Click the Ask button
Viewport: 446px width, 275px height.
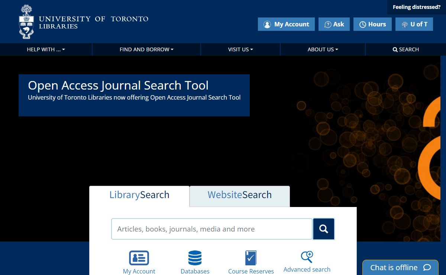pos(334,24)
